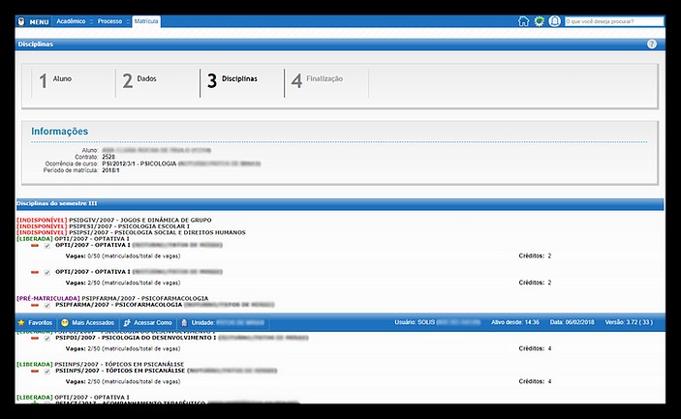Toggle checkbox for first OPTATIVA I class
The width and height of the screenshot is (681, 419).
[46, 246]
